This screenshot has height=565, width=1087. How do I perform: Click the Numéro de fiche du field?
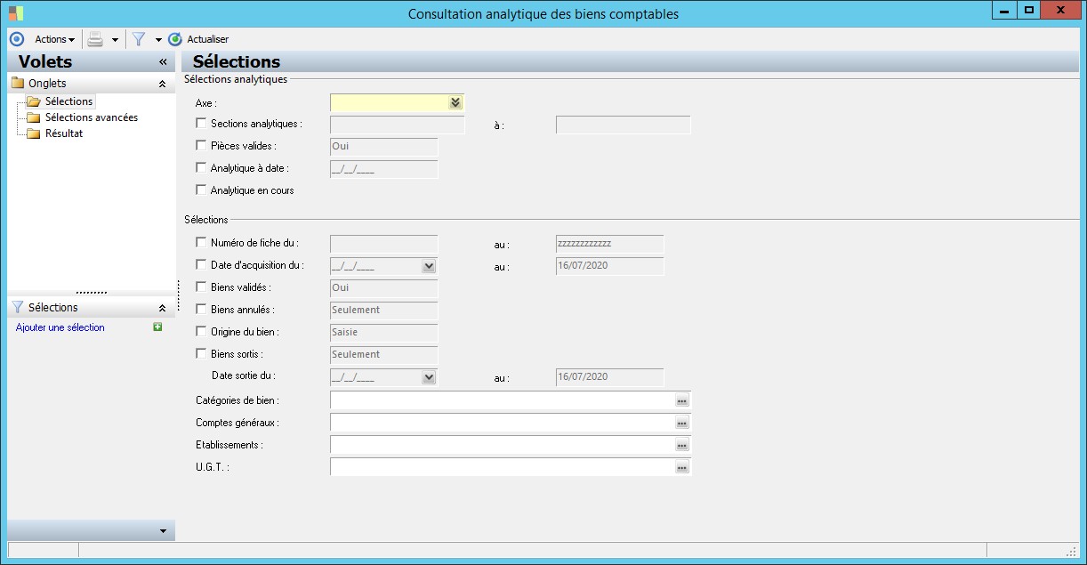[383, 244]
